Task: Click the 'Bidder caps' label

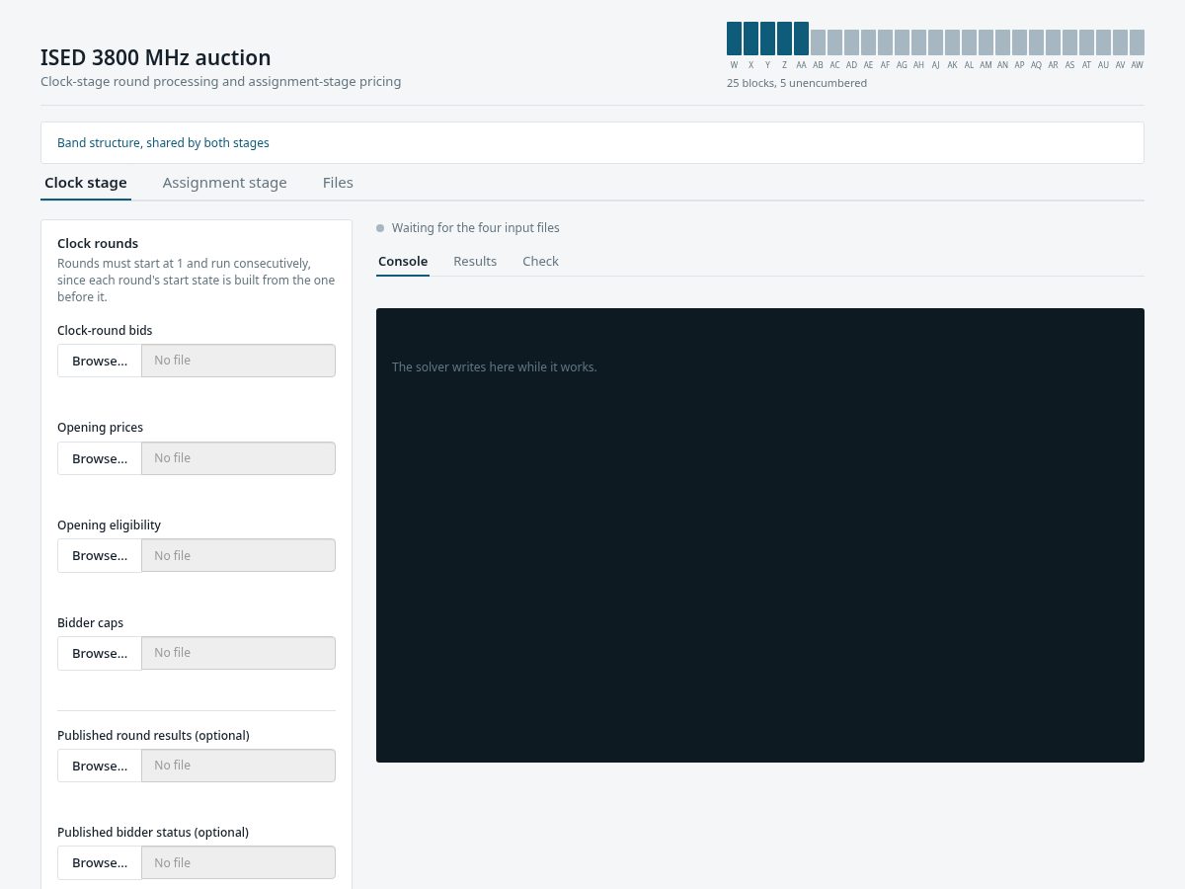Action: (90, 623)
